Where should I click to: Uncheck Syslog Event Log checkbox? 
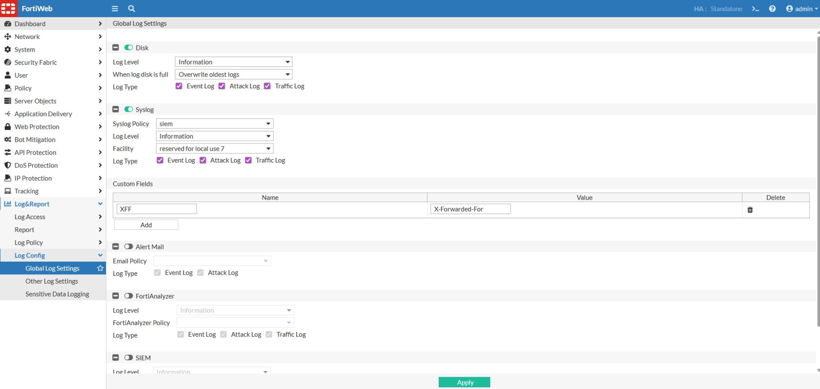click(x=160, y=161)
